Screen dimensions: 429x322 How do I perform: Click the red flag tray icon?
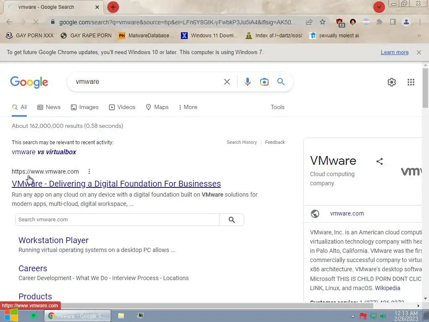pos(363,316)
